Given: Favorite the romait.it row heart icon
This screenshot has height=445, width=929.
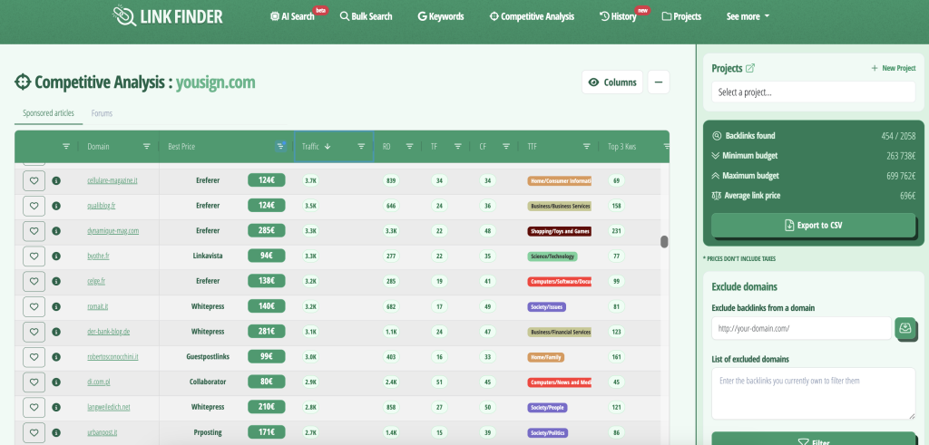Looking at the screenshot, I should pos(34,306).
